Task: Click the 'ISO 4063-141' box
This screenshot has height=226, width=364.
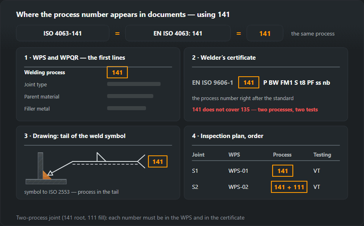Action: pos(62,33)
